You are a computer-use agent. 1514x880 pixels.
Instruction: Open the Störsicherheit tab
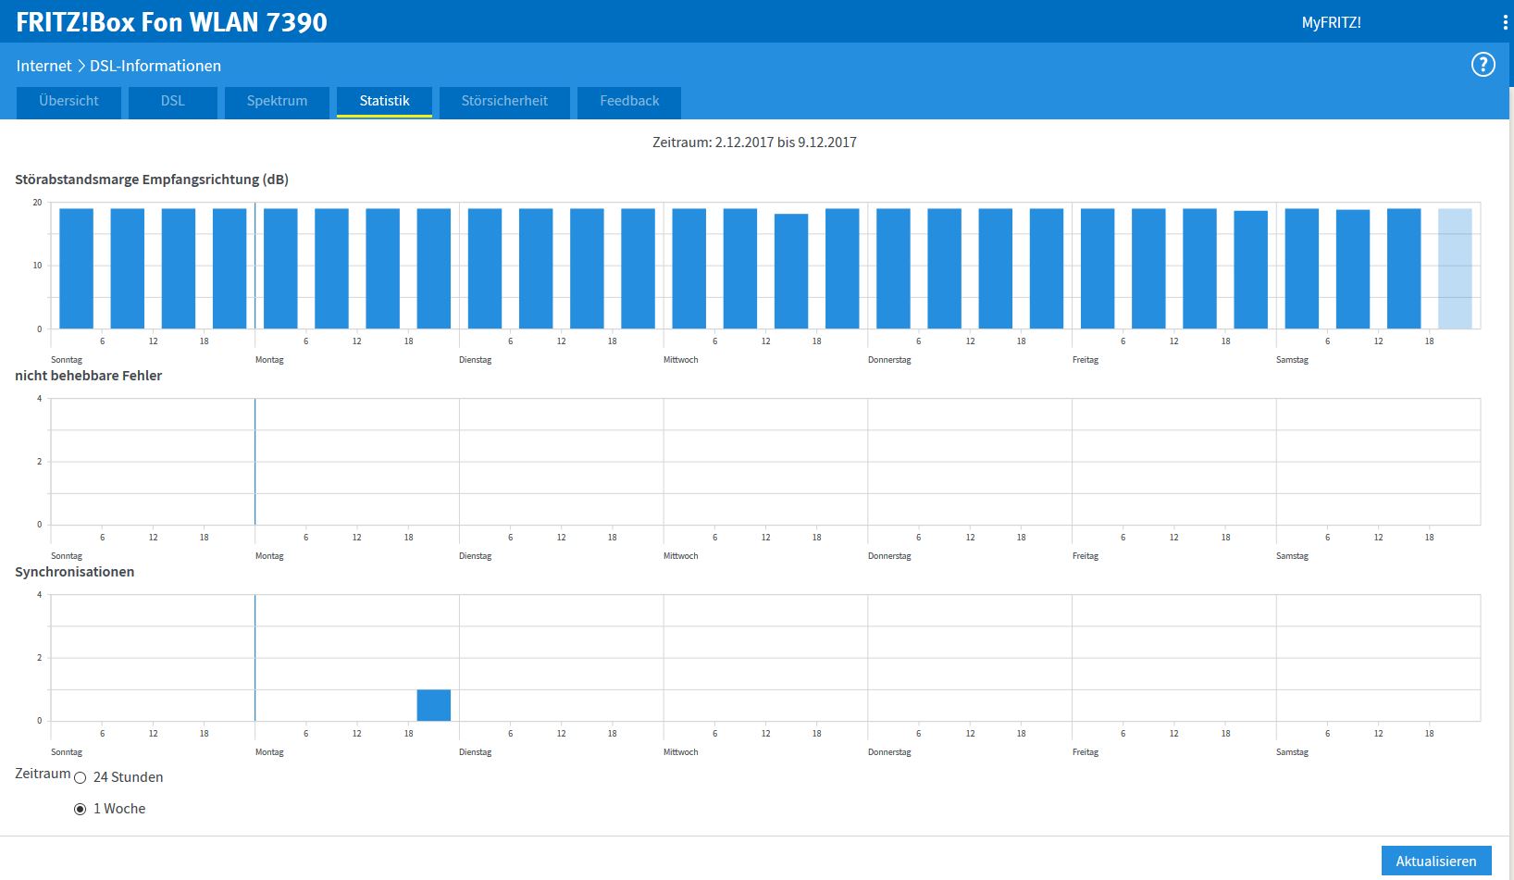pos(504,101)
